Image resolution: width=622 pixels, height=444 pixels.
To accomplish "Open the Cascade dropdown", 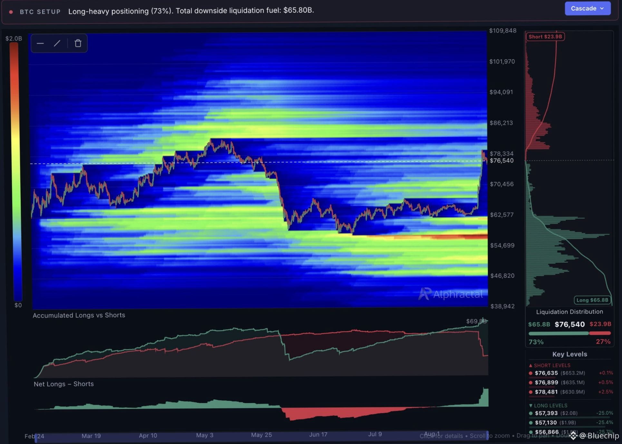I will click(x=588, y=8).
